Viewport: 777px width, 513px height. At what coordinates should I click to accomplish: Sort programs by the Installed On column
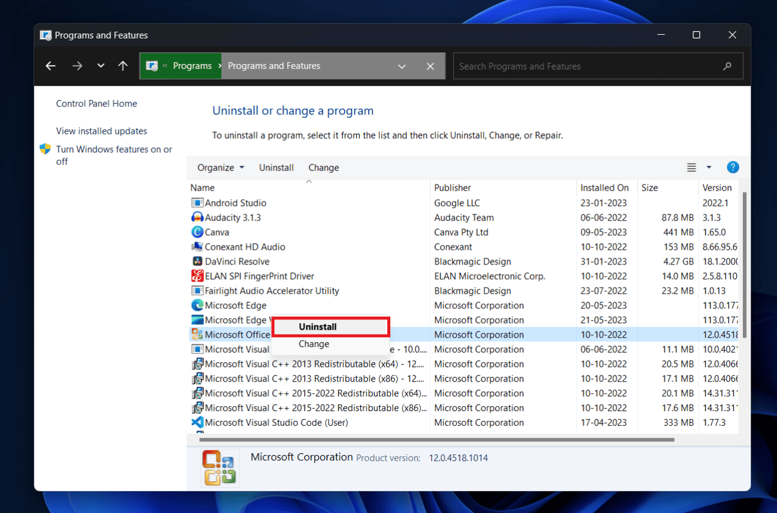click(x=605, y=187)
